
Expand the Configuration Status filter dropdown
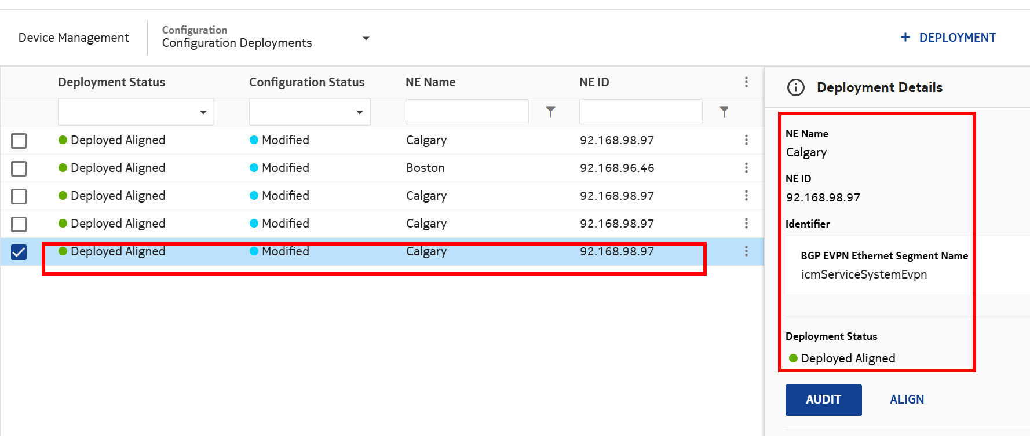click(x=359, y=112)
